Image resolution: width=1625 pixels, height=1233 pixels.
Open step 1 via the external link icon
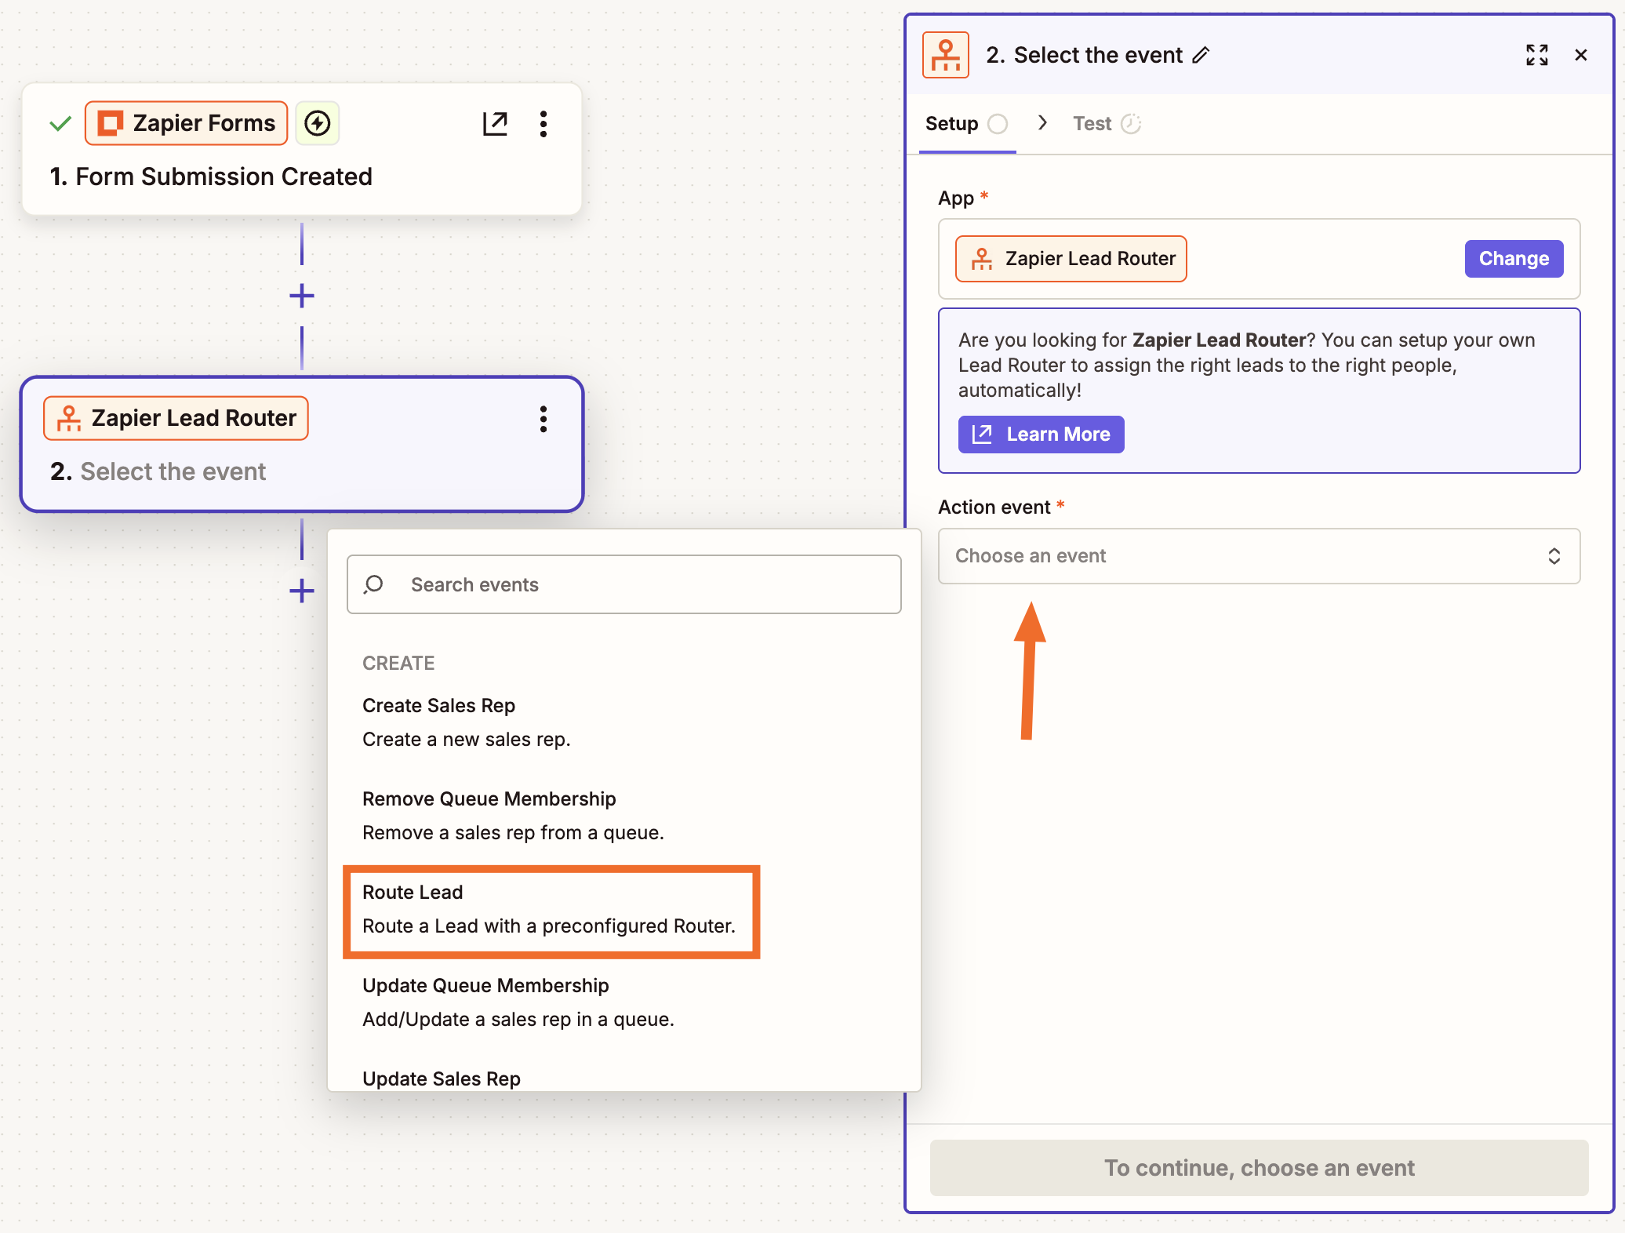pyautogui.click(x=496, y=123)
